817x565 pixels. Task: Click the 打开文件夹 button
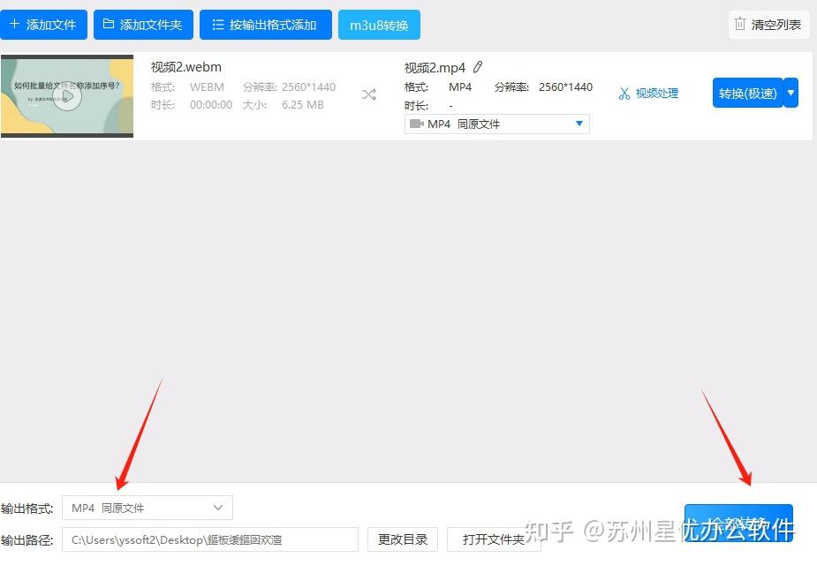[494, 539]
